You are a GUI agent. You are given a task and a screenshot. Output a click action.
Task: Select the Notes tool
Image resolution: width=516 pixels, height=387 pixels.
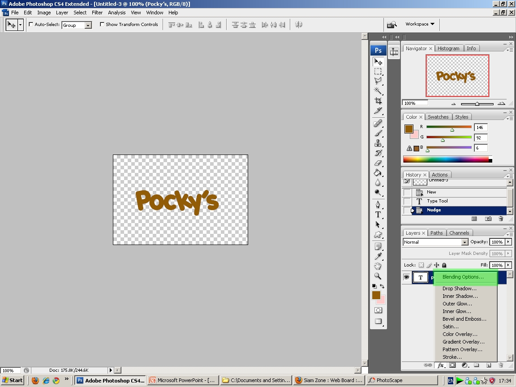coord(378,246)
